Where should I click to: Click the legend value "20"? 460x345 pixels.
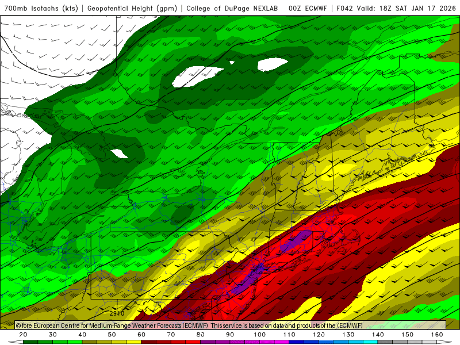click(x=23, y=335)
